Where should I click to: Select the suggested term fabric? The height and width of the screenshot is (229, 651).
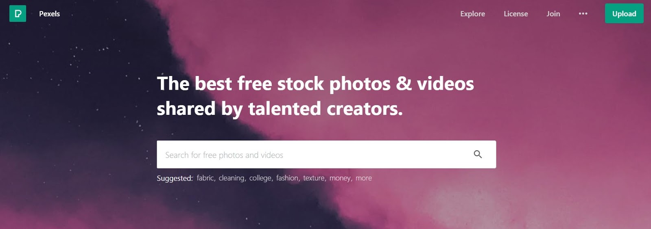(x=206, y=178)
